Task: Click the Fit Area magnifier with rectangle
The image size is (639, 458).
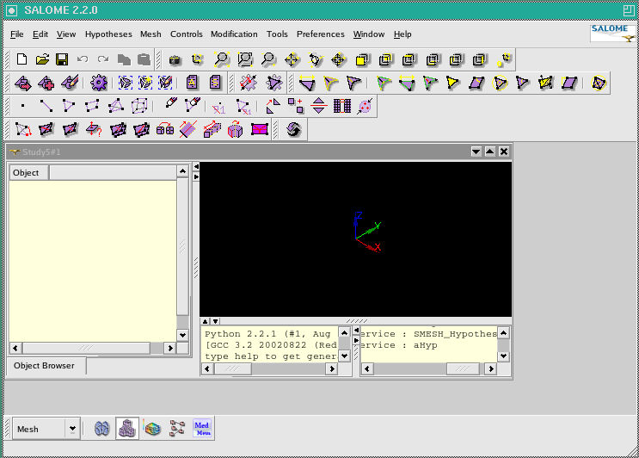Action: [x=245, y=59]
